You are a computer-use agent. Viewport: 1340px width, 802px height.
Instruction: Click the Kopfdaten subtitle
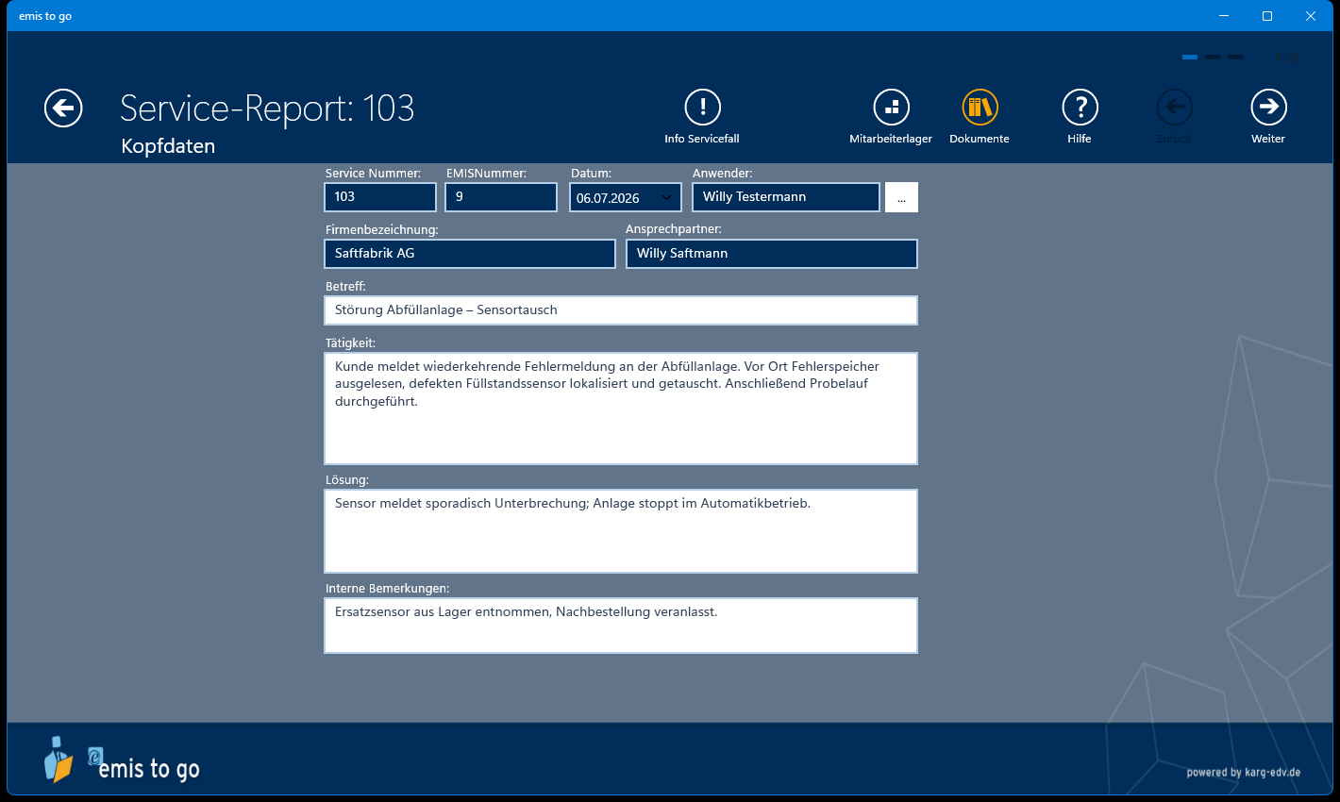click(168, 146)
